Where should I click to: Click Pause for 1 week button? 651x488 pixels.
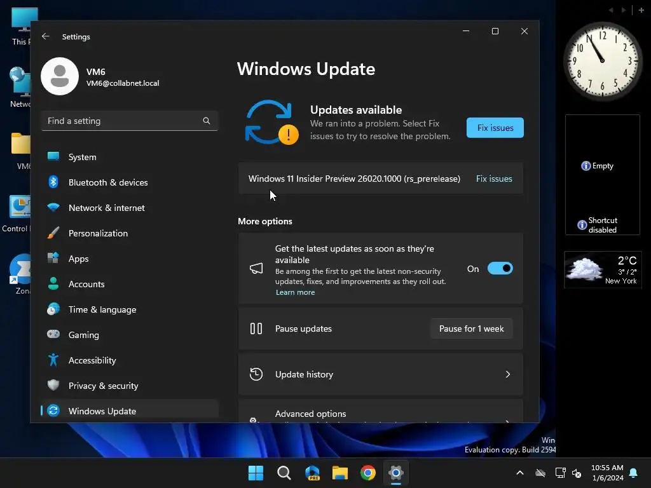tap(471, 329)
